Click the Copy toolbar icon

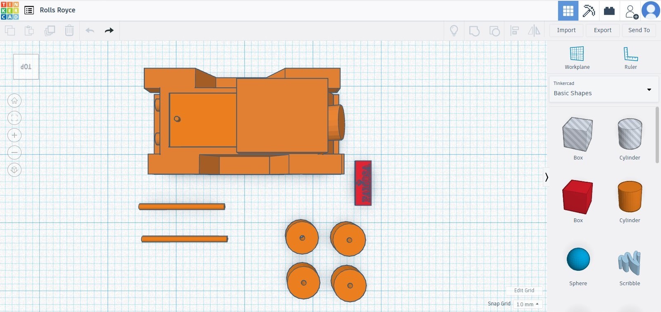pyautogui.click(x=10, y=30)
